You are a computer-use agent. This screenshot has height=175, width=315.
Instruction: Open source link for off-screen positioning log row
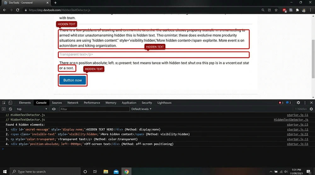[x=298, y=144]
